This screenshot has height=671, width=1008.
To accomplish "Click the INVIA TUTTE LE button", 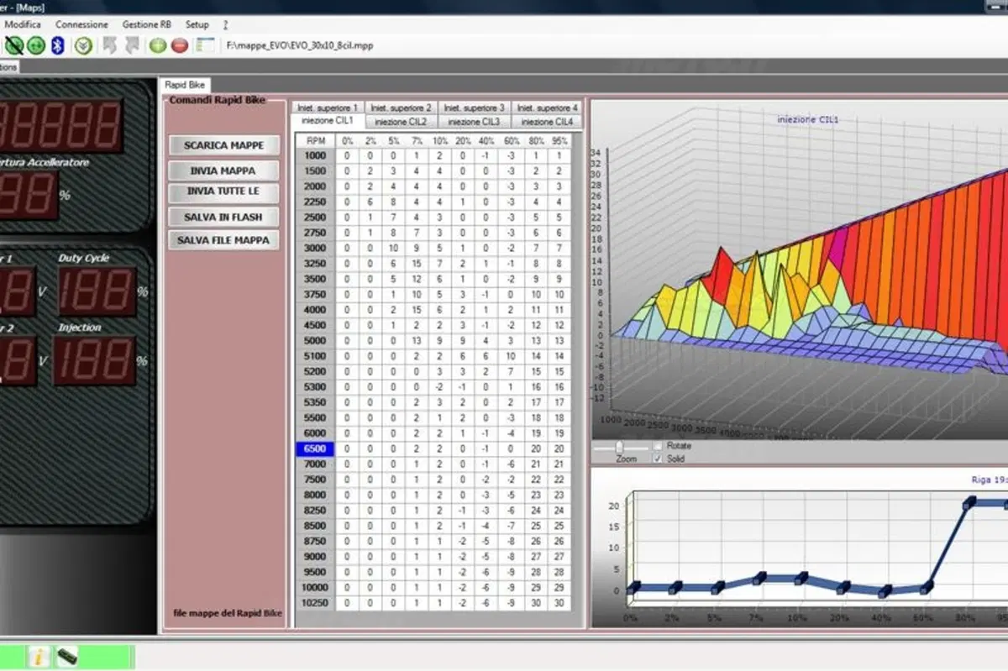I will (223, 191).
